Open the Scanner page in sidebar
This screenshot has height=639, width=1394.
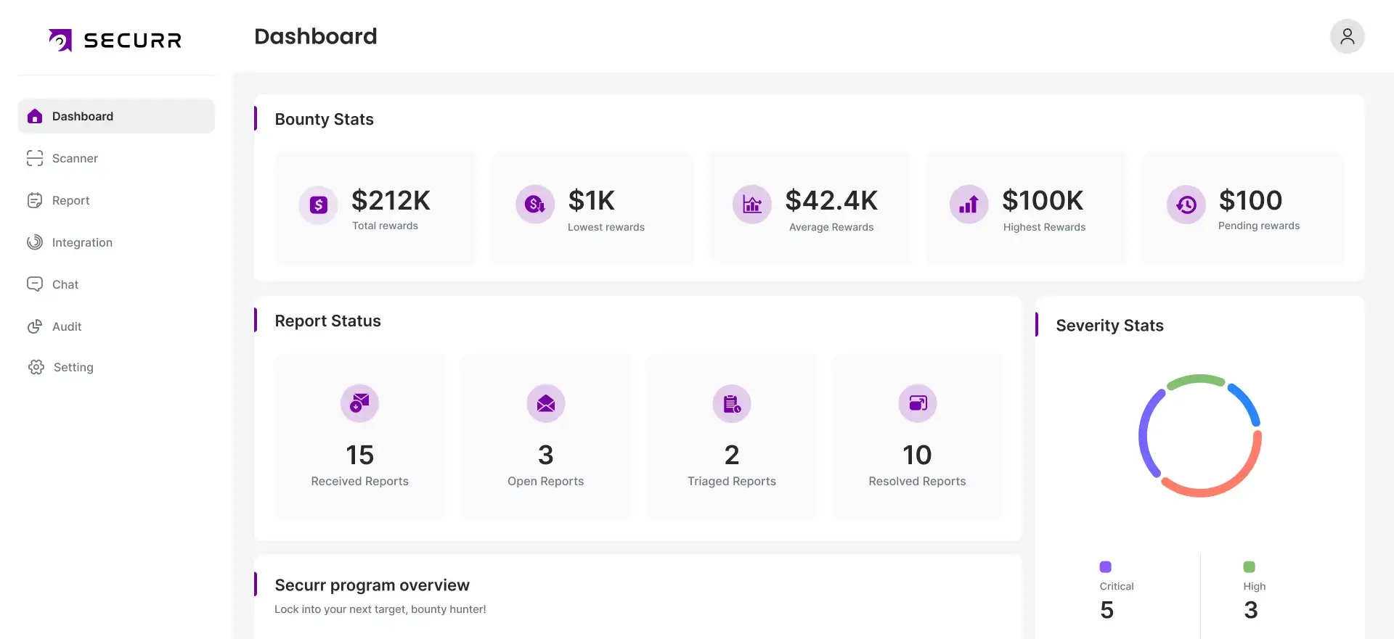pyautogui.click(x=74, y=158)
